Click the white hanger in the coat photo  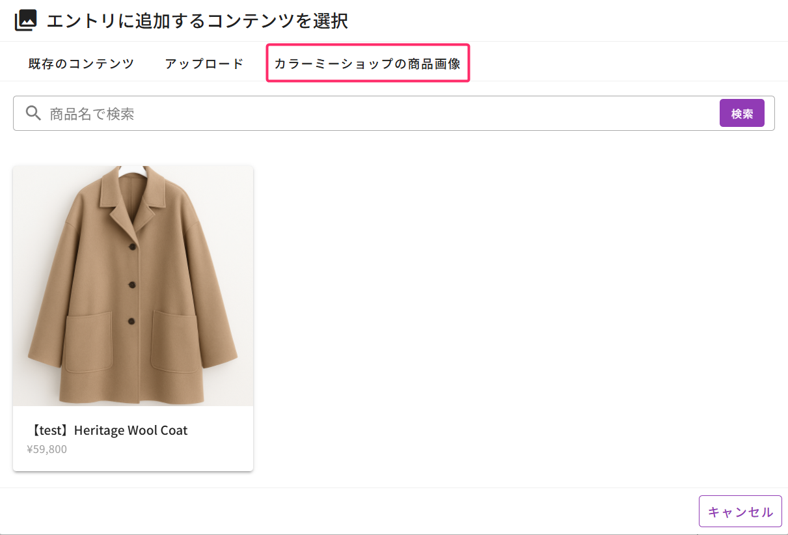133,171
